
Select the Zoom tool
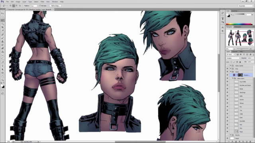click(2, 80)
